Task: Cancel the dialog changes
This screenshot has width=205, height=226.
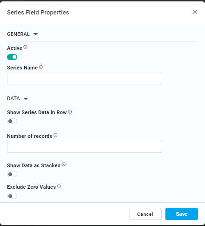Action: click(145, 214)
